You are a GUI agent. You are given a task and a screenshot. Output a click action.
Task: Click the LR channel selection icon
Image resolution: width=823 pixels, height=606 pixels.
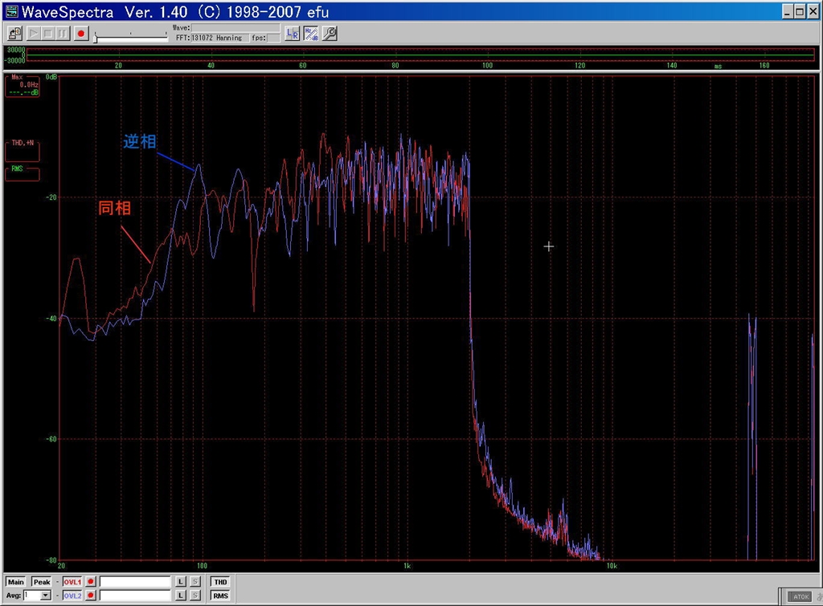point(293,33)
